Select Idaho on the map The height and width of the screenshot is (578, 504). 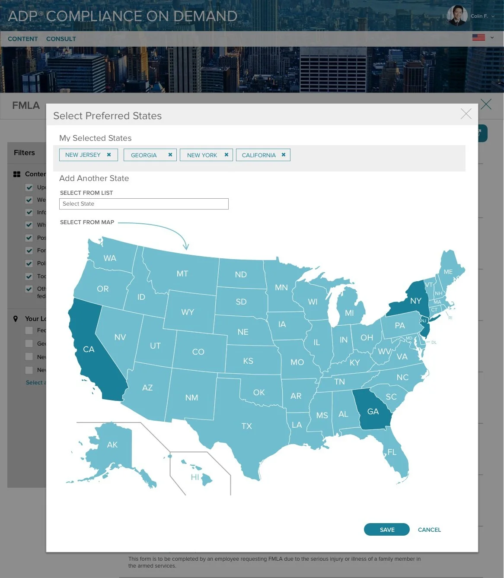(141, 297)
